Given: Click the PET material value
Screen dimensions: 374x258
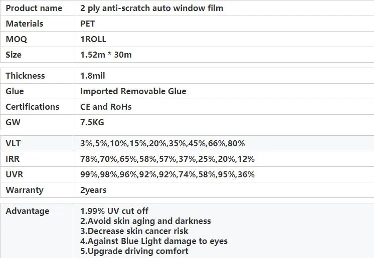Looking at the screenshot, I should [x=88, y=24].
